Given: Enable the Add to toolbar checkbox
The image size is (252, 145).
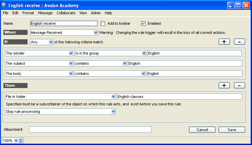Looking at the screenshot, I should [x=103, y=23].
